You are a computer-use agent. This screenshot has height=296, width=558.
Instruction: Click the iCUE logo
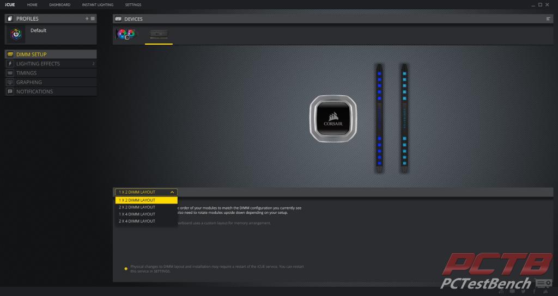click(x=10, y=4)
